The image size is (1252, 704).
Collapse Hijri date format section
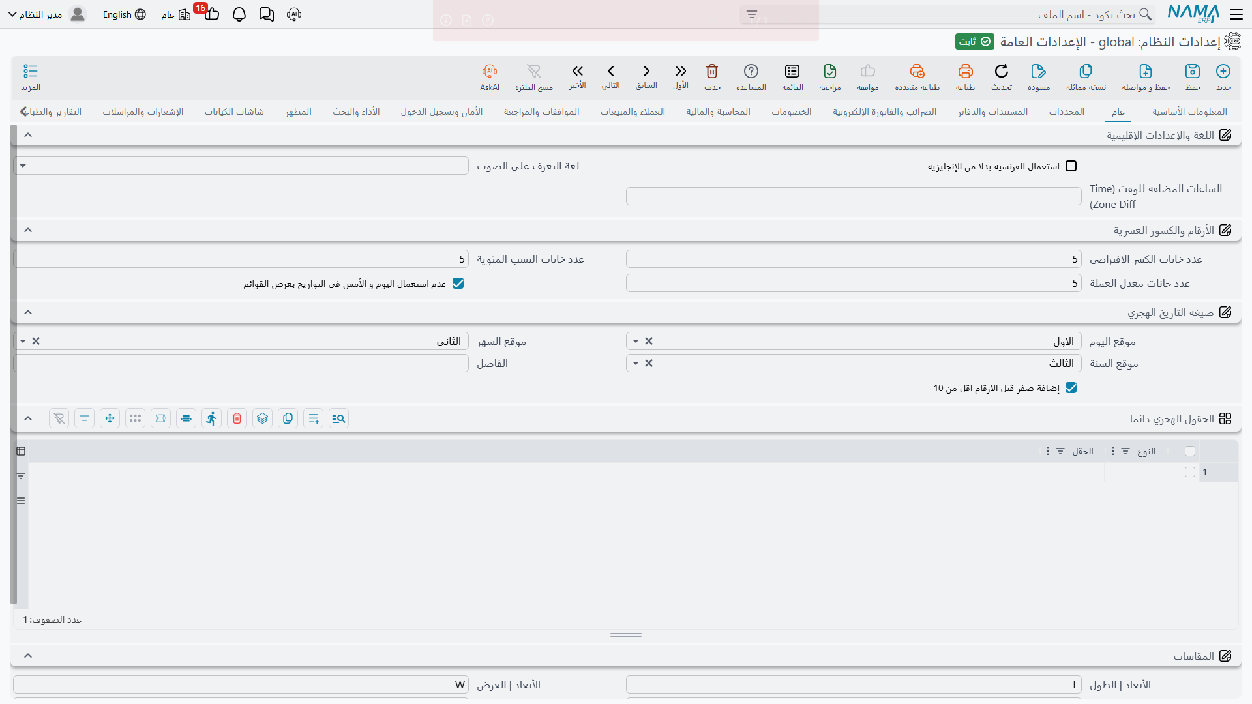pyautogui.click(x=28, y=312)
